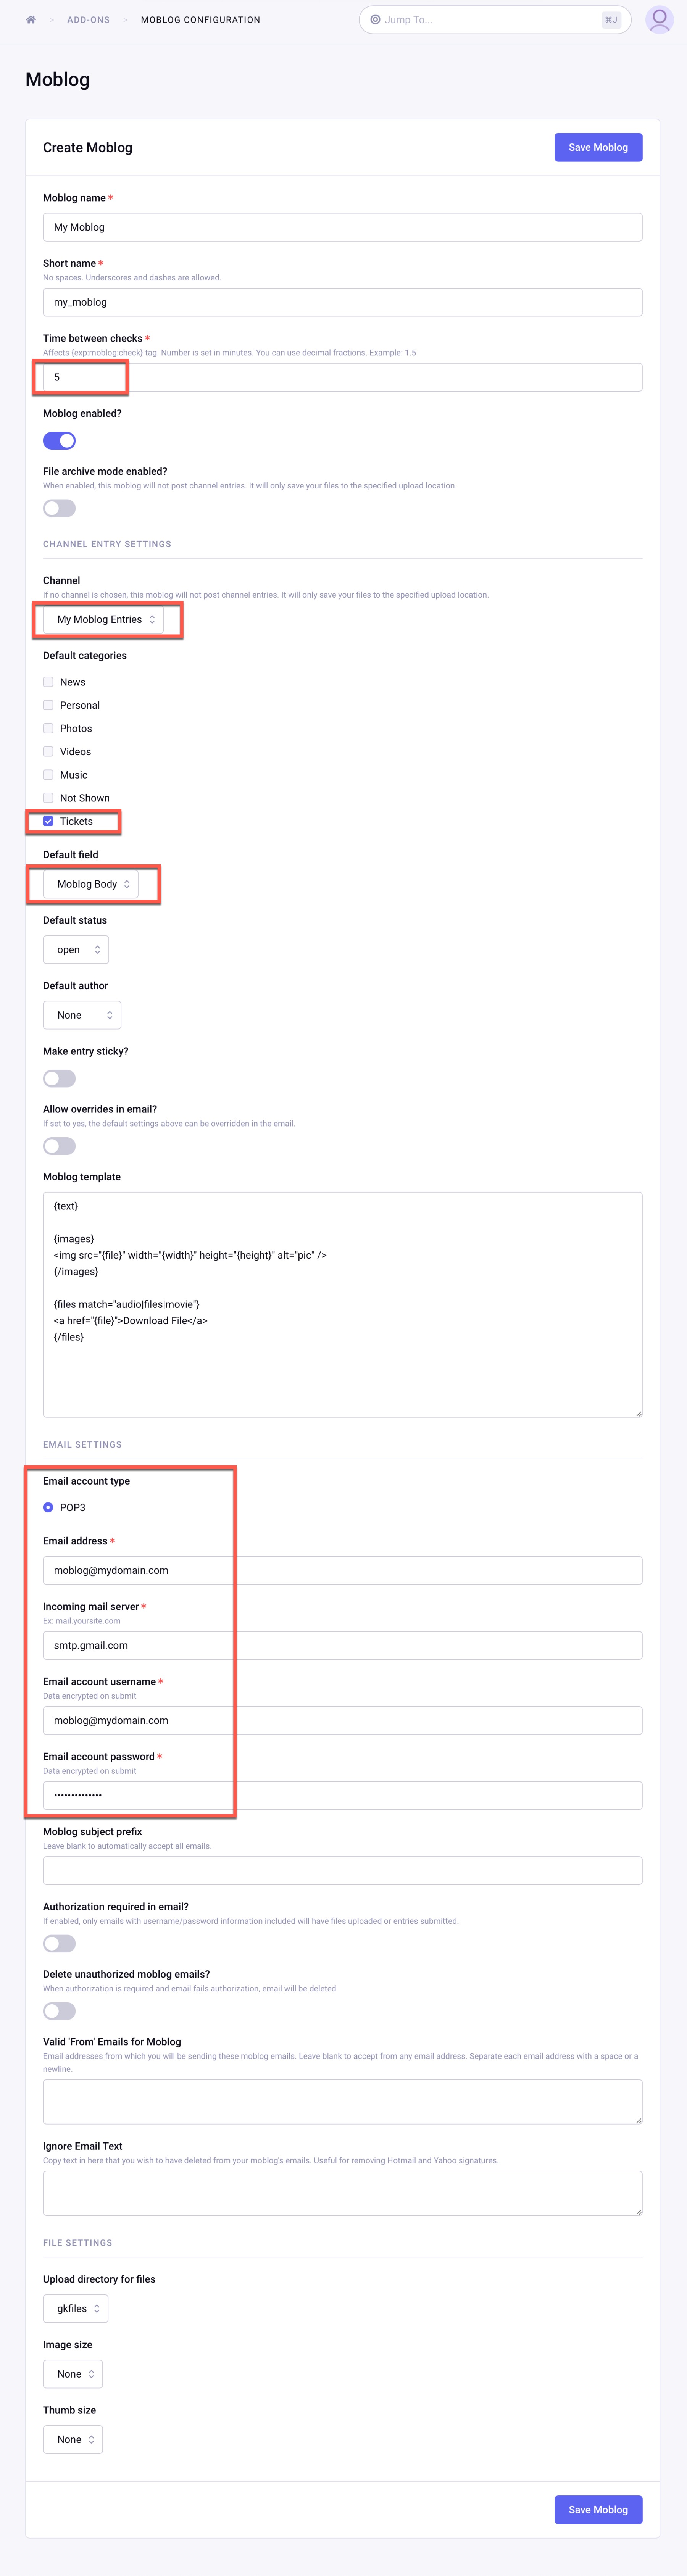Image resolution: width=687 pixels, height=2576 pixels.
Task: Open Upload directory for files dropdown
Action: point(76,2308)
